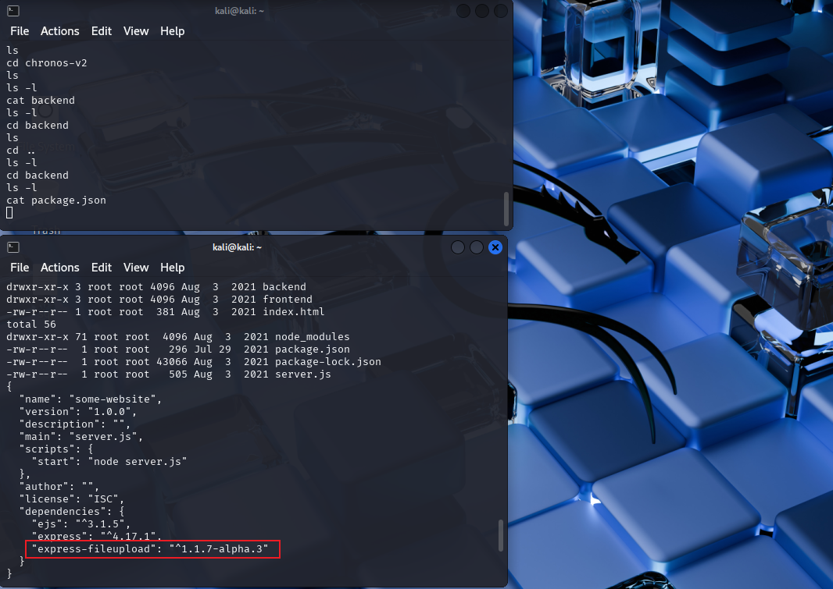Click the 'total 56' output line
833x589 pixels.
tap(30, 324)
